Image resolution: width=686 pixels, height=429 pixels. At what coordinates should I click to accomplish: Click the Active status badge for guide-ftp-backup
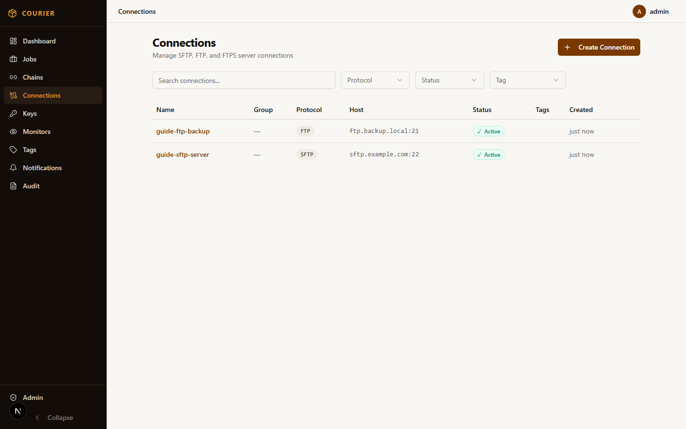tap(488, 131)
